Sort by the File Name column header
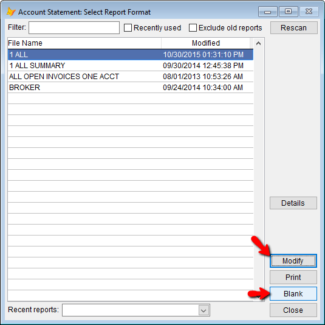This screenshot has height=325, width=325. click(x=84, y=43)
